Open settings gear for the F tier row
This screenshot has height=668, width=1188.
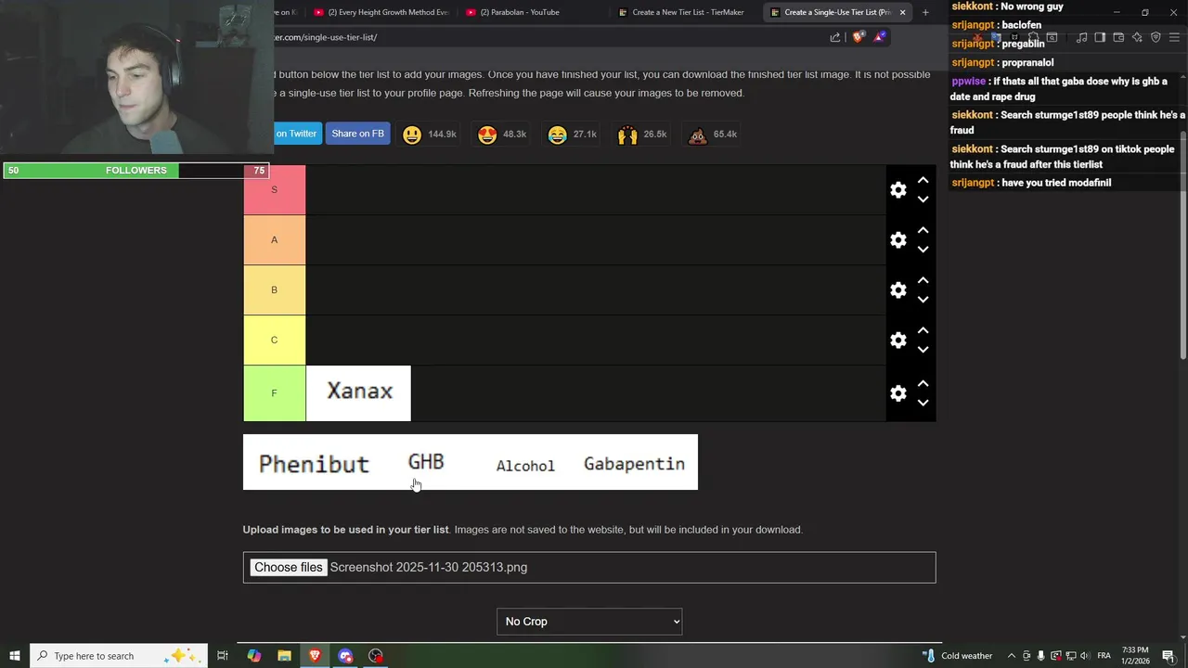click(897, 393)
